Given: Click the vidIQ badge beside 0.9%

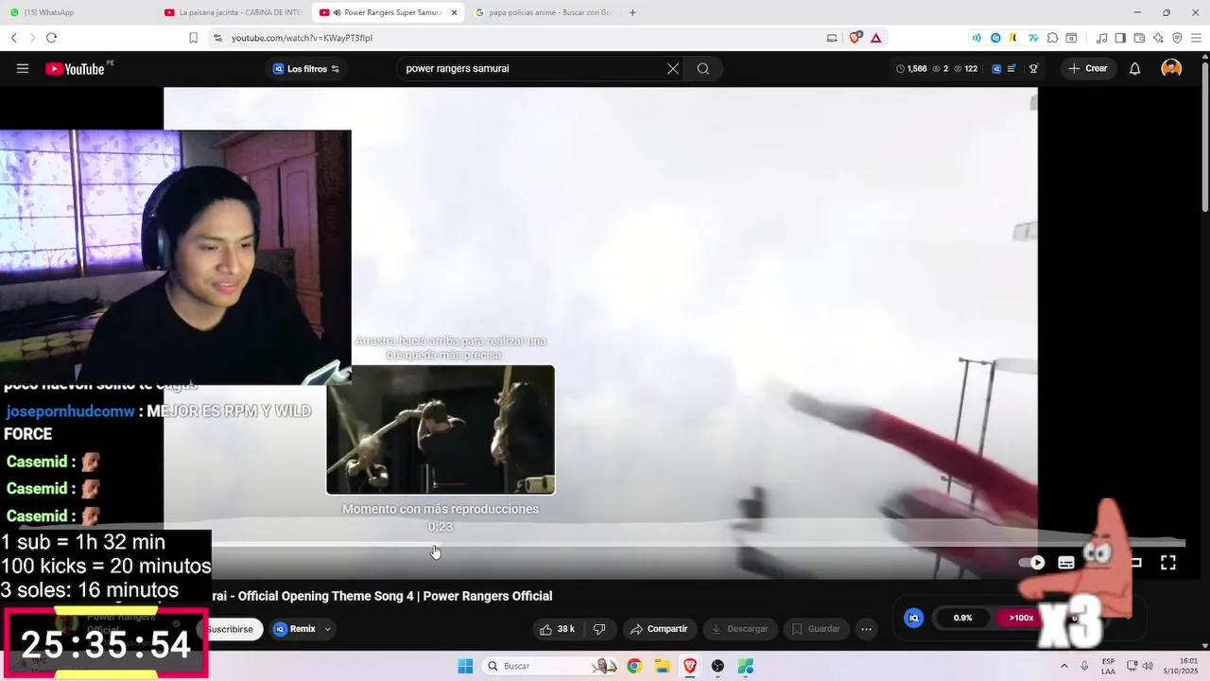Looking at the screenshot, I should 913,618.
